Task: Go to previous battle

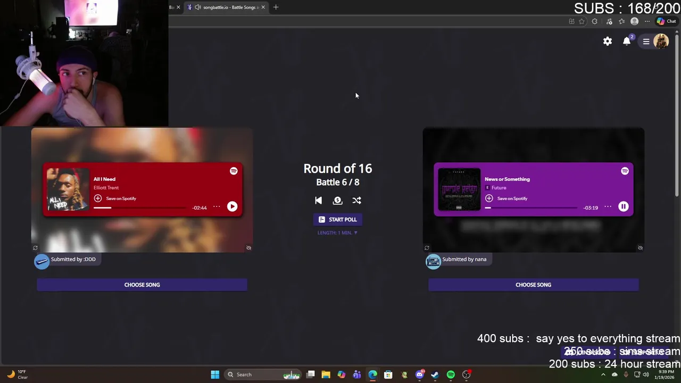Action: (318, 201)
